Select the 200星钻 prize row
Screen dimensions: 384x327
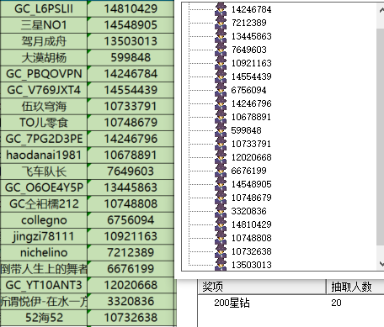(x=291, y=303)
